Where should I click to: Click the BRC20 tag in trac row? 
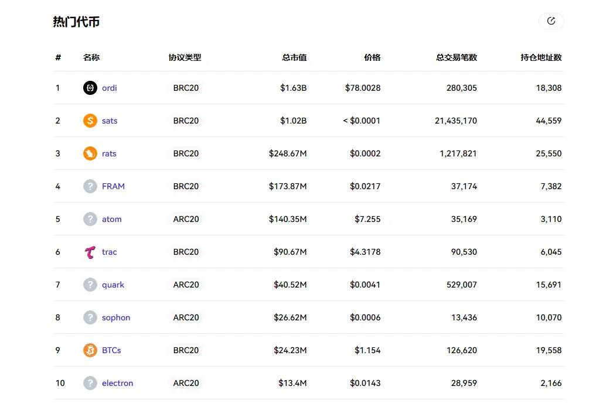point(186,252)
